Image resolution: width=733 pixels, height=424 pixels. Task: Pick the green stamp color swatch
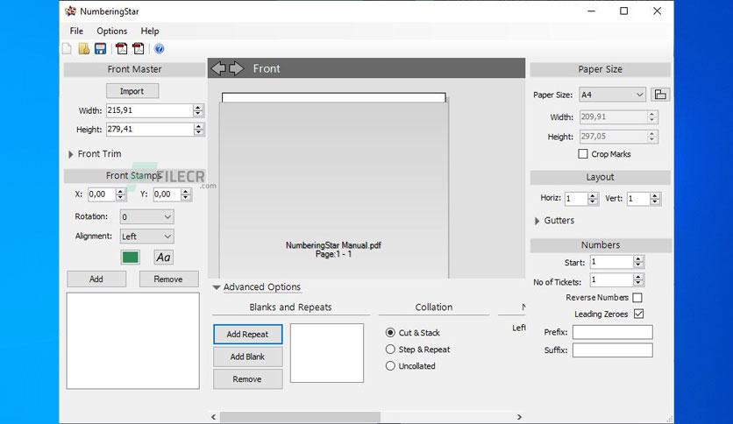[x=130, y=258]
